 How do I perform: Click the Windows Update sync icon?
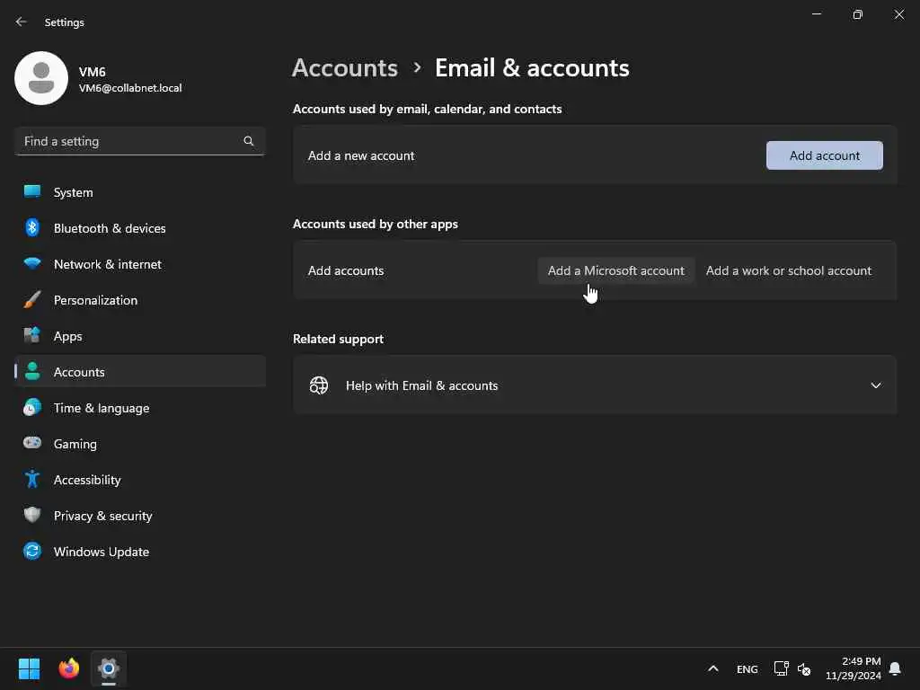pos(32,551)
